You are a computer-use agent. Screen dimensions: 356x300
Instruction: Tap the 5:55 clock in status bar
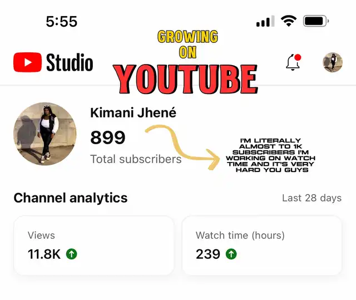tap(62, 22)
